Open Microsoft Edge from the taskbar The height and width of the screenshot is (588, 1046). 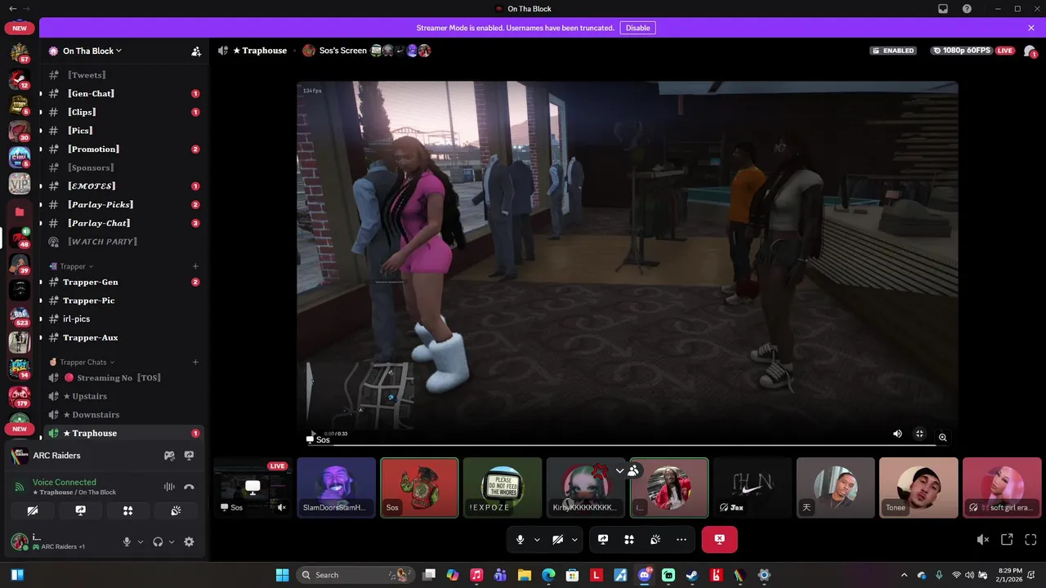[x=548, y=575]
